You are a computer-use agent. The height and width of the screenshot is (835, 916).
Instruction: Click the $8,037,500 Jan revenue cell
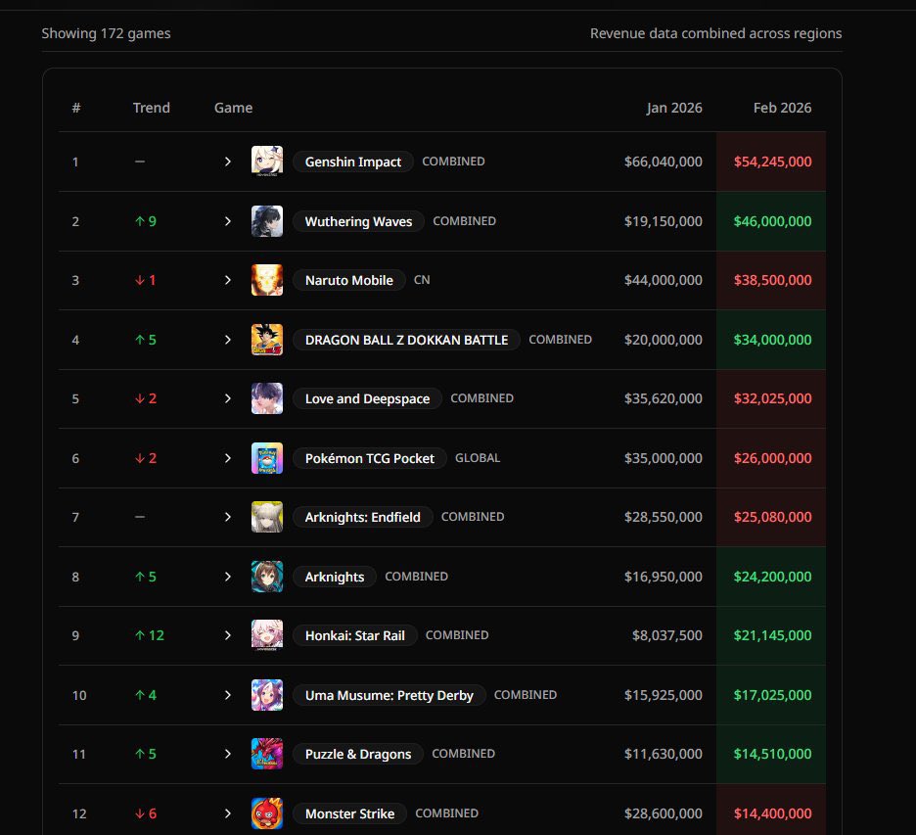coord(667,635)
